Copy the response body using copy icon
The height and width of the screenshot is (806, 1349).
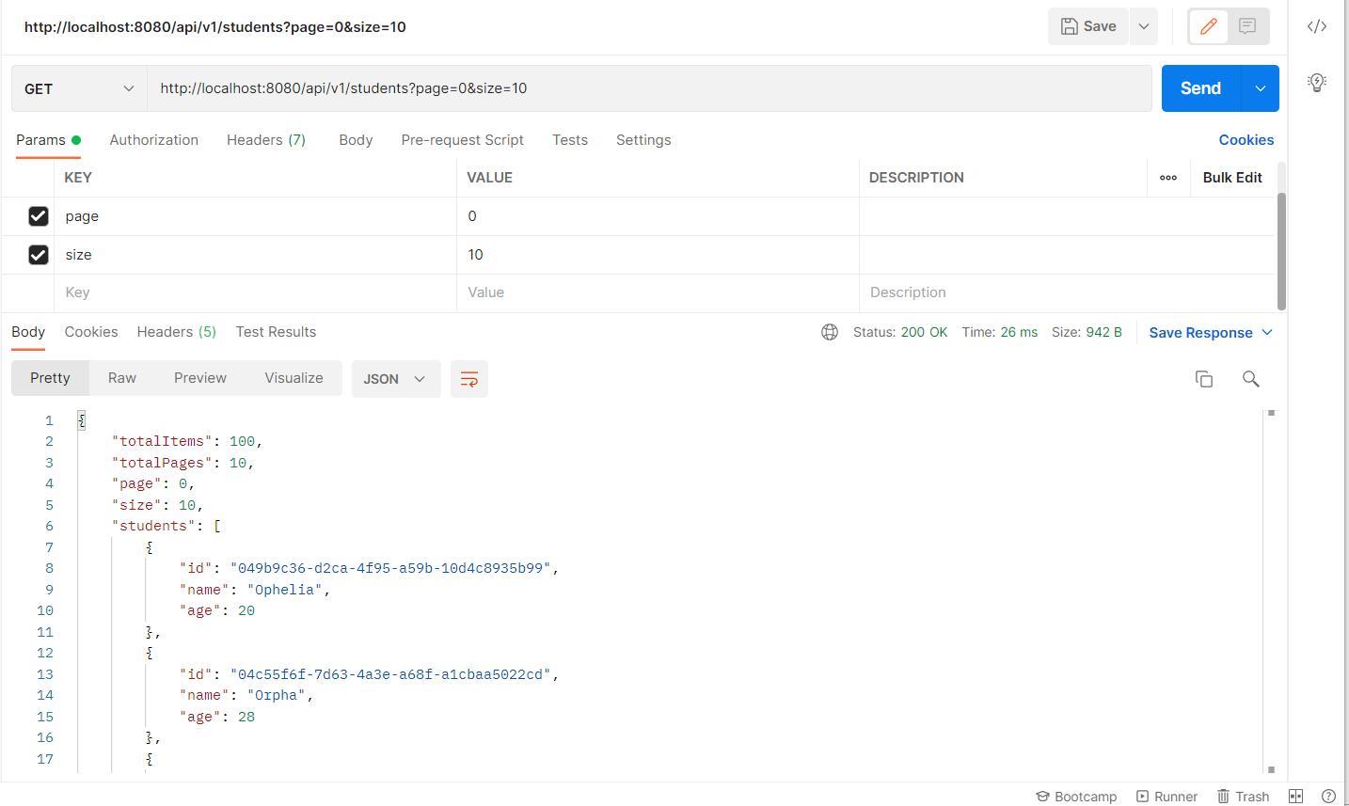[1204, 378]
